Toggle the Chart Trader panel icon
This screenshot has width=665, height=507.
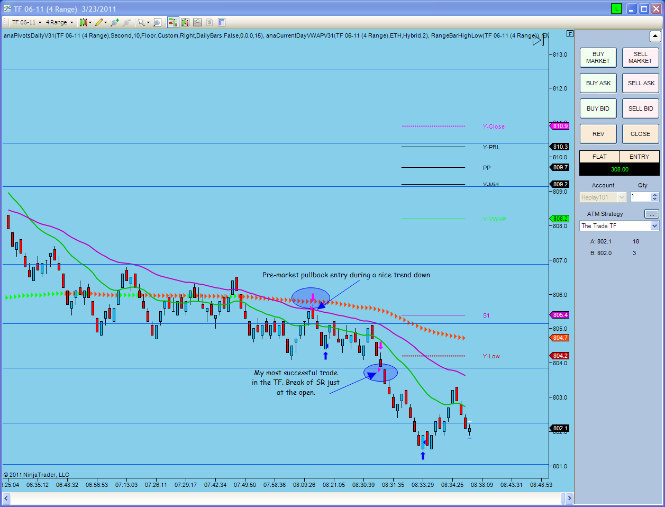(173, 22)
